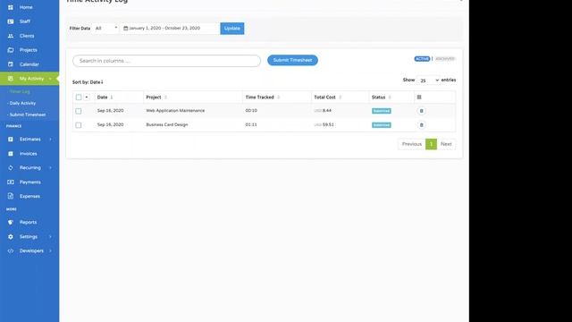Click the Previous page button
572x322 pixels.
click(412, 144)
